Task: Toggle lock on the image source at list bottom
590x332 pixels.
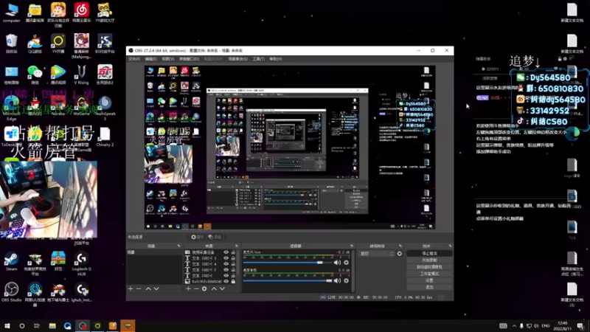Action: (233, 281)
